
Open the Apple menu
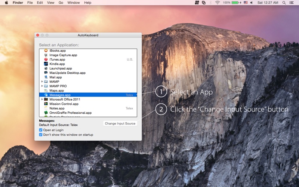6,3
